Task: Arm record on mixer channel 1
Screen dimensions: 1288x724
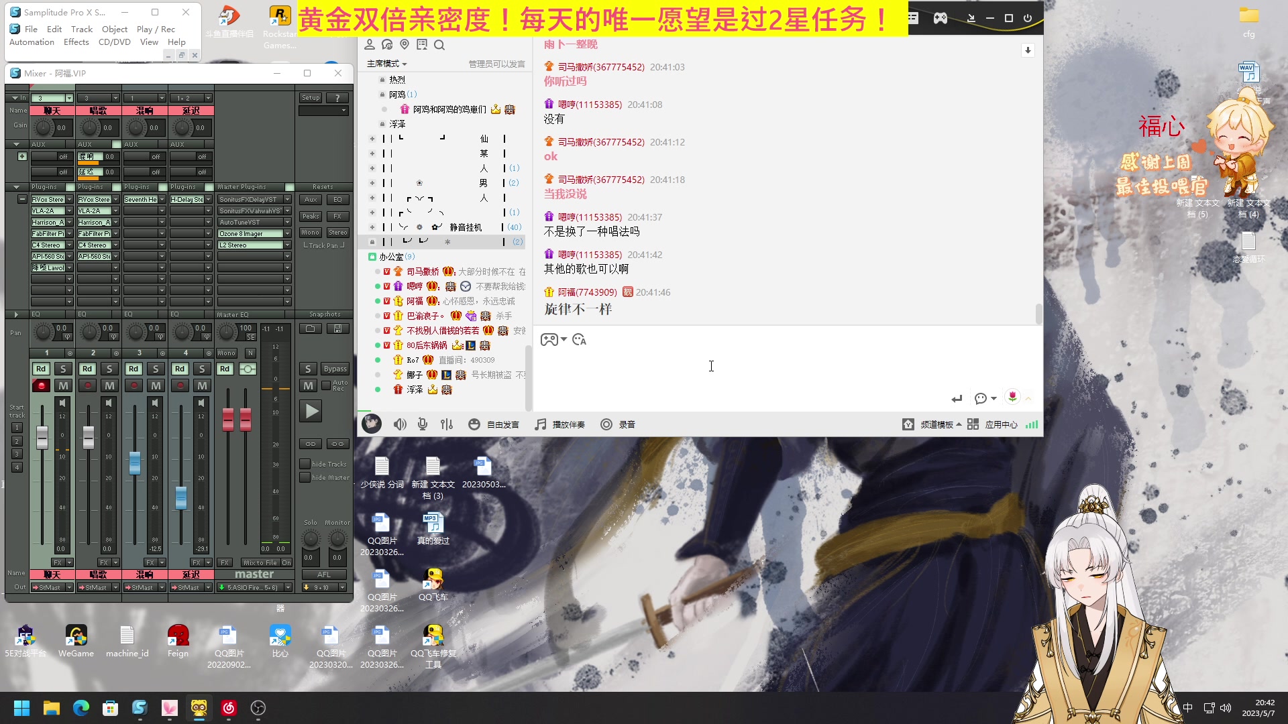Action: (x=41, y=385)
